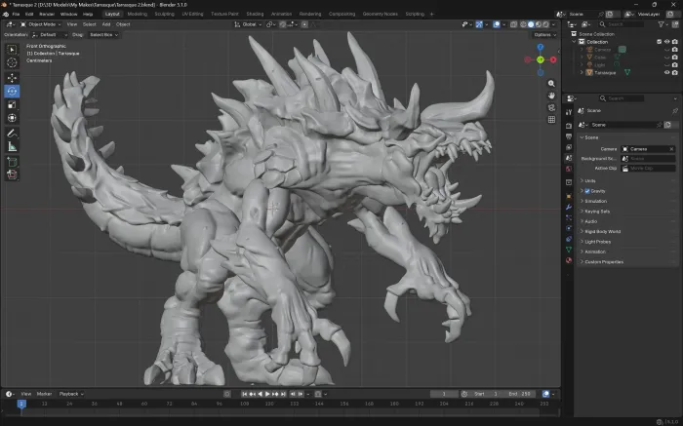Open the viewport Add menu
683x426 pixels.
pyautogui.click(x=105, y=24)
